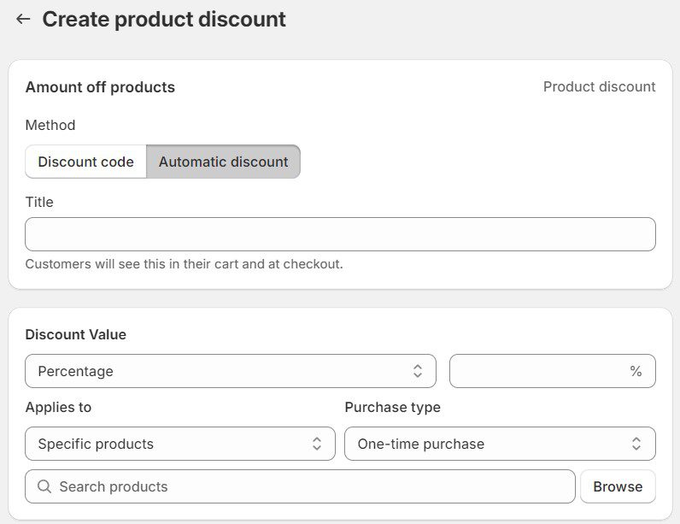Click into the Search products field
Image resolution: width=680 pixels, height=524 pixels.
308,486
